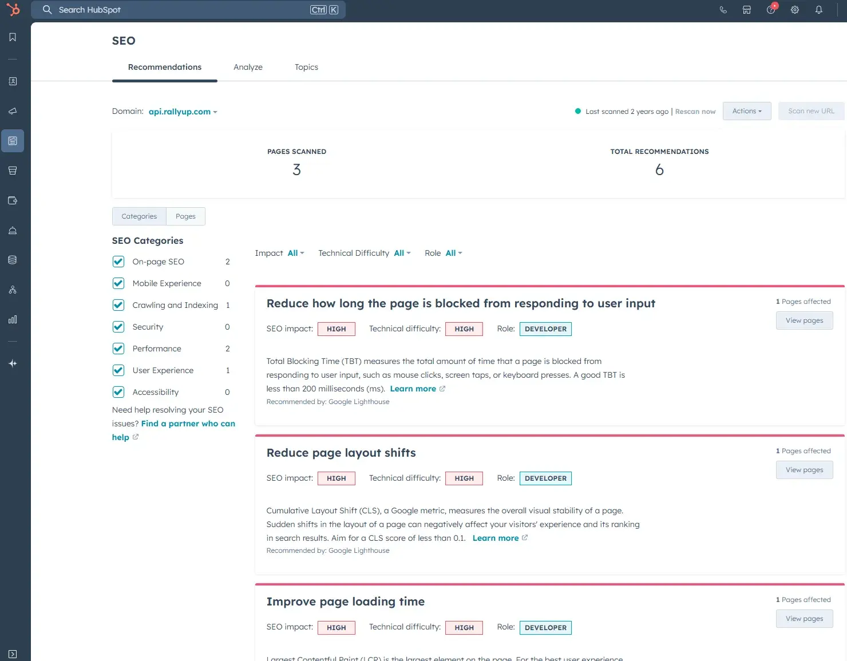Disable the Mobile Experience filter checkbox
This screenshot has height=661, width=847.
coord(118,283)
